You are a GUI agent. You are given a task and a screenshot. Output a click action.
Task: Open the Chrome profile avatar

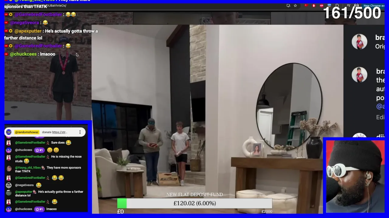[356, 5]
